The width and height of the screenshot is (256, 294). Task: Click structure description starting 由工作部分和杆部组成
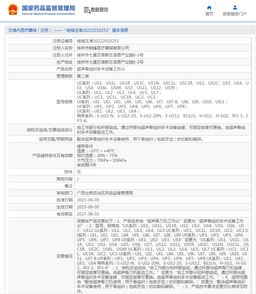click(x=161, y=130)
